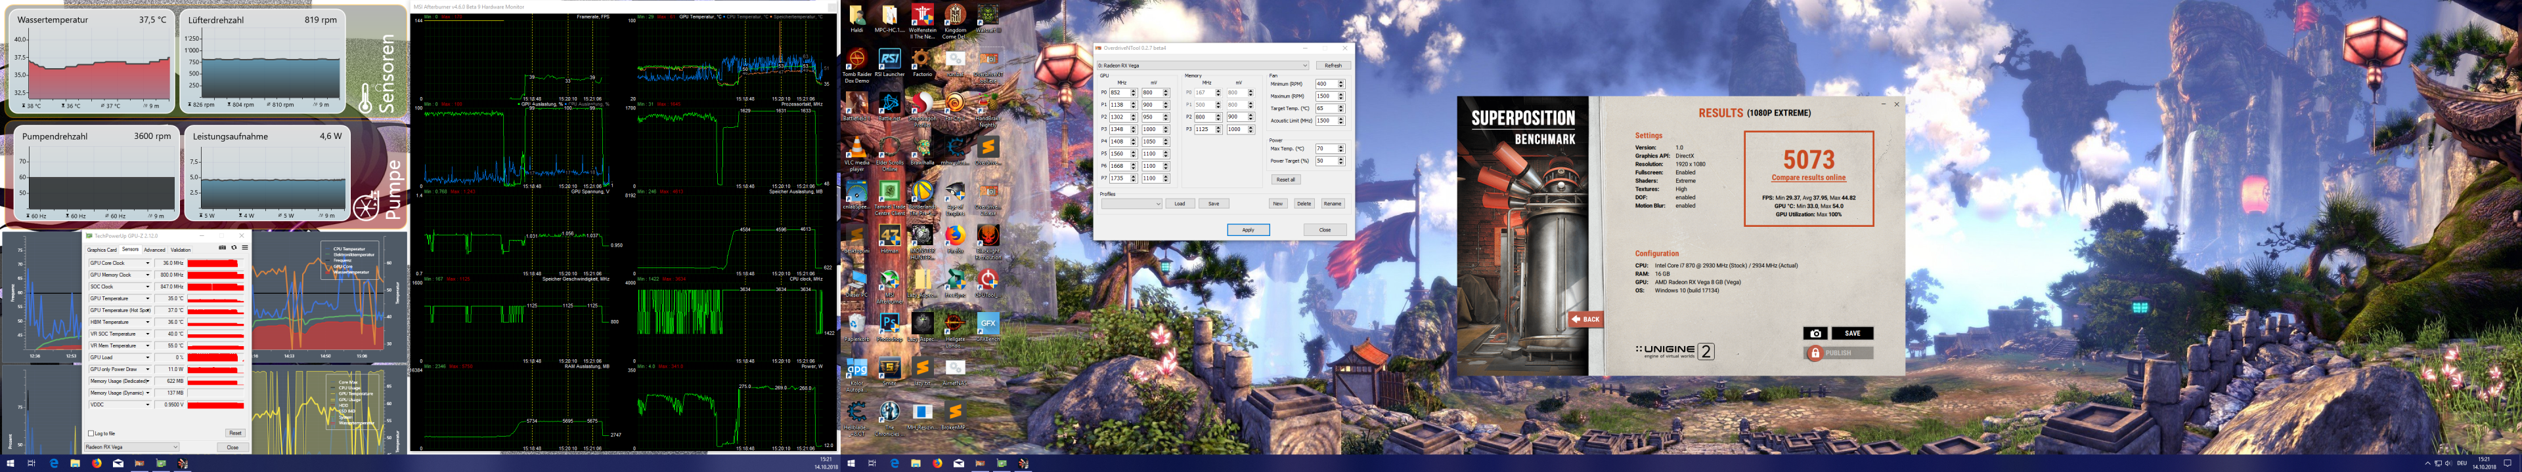Viewport: 2522px width, 472px height.
Task: Open the Wolfenstein II desktop shortcut
Action: [x=922, y=22]
